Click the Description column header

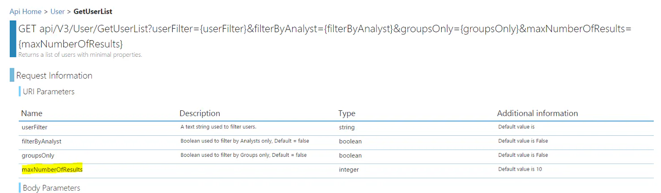(x=200, y=113)
